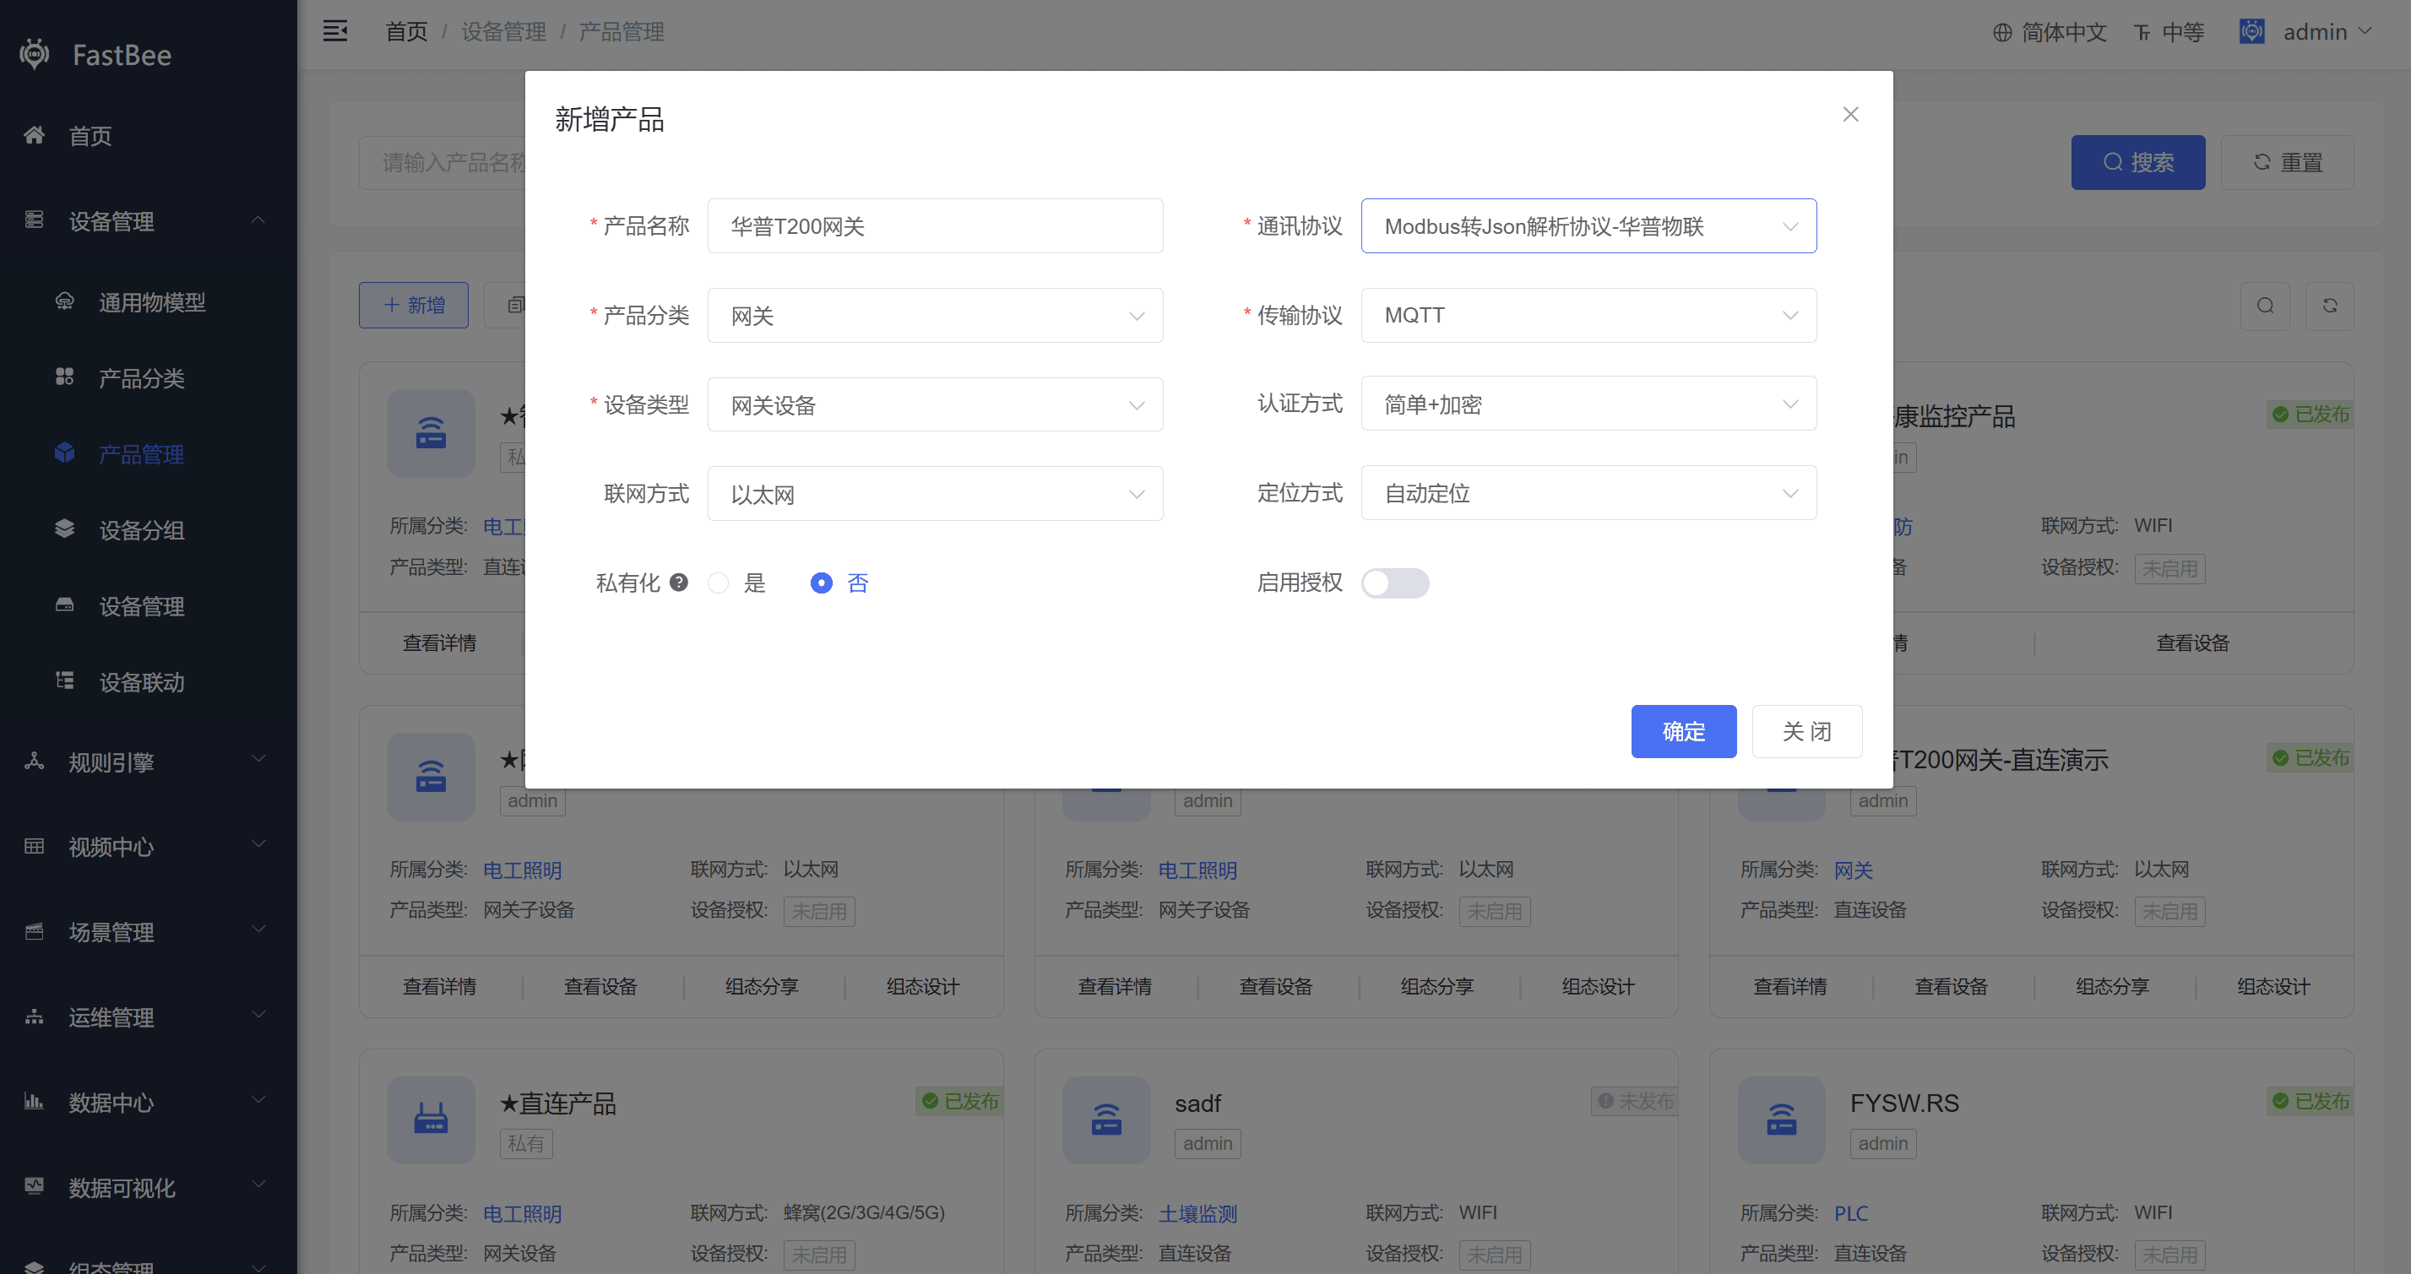Screen dimensions: 2411x1274
Task: Click the 搜索 button
Action: pos(2137,162)
